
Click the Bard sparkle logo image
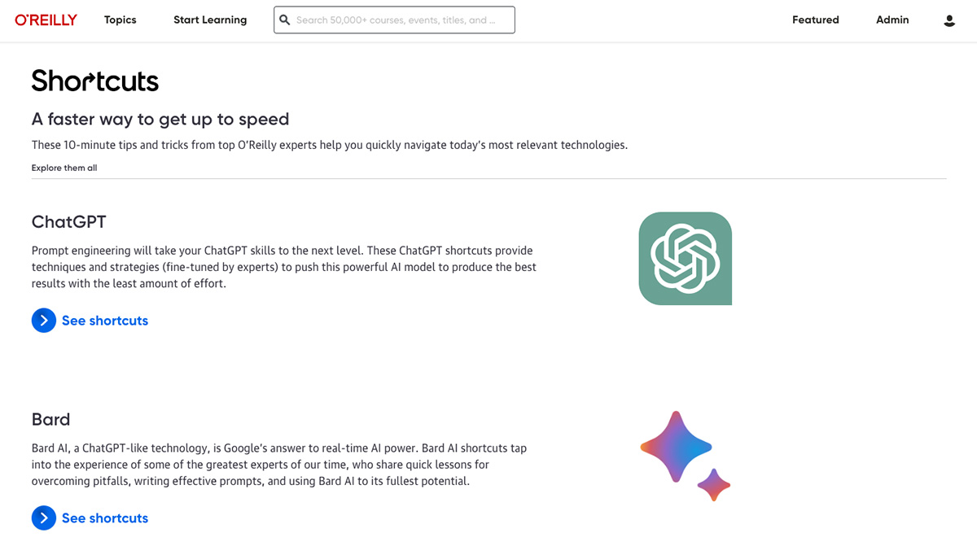coord(686,456)
